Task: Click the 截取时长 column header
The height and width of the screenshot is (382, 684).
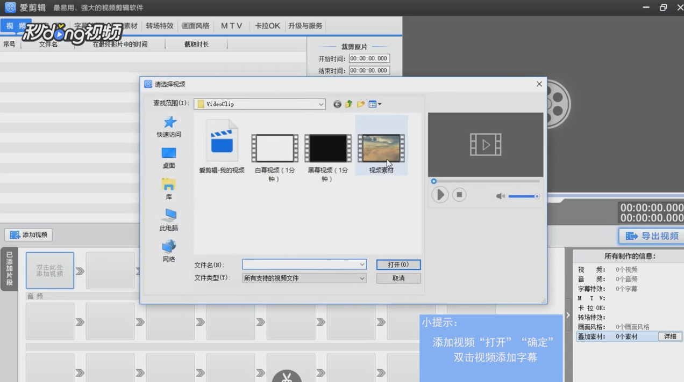Action: click(x=196, y=45)
